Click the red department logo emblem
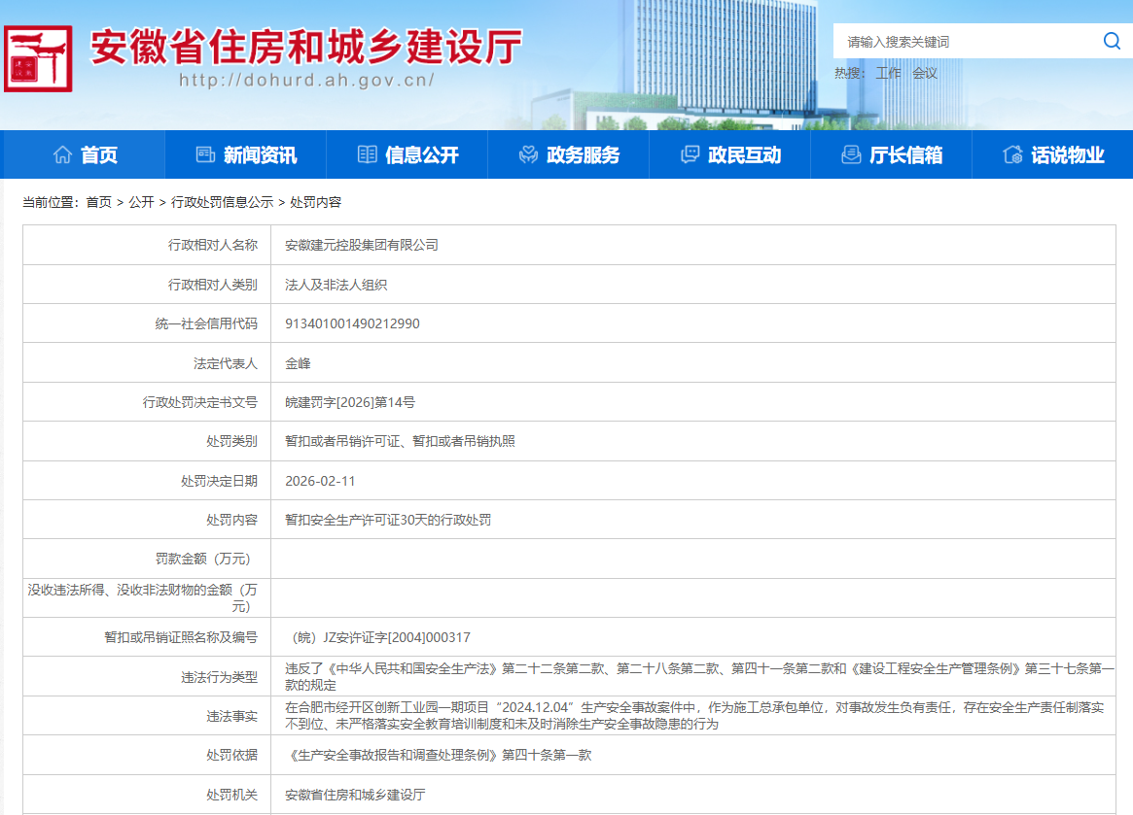The width and height of the screenshot is (1133, 815). pos(38,59)
